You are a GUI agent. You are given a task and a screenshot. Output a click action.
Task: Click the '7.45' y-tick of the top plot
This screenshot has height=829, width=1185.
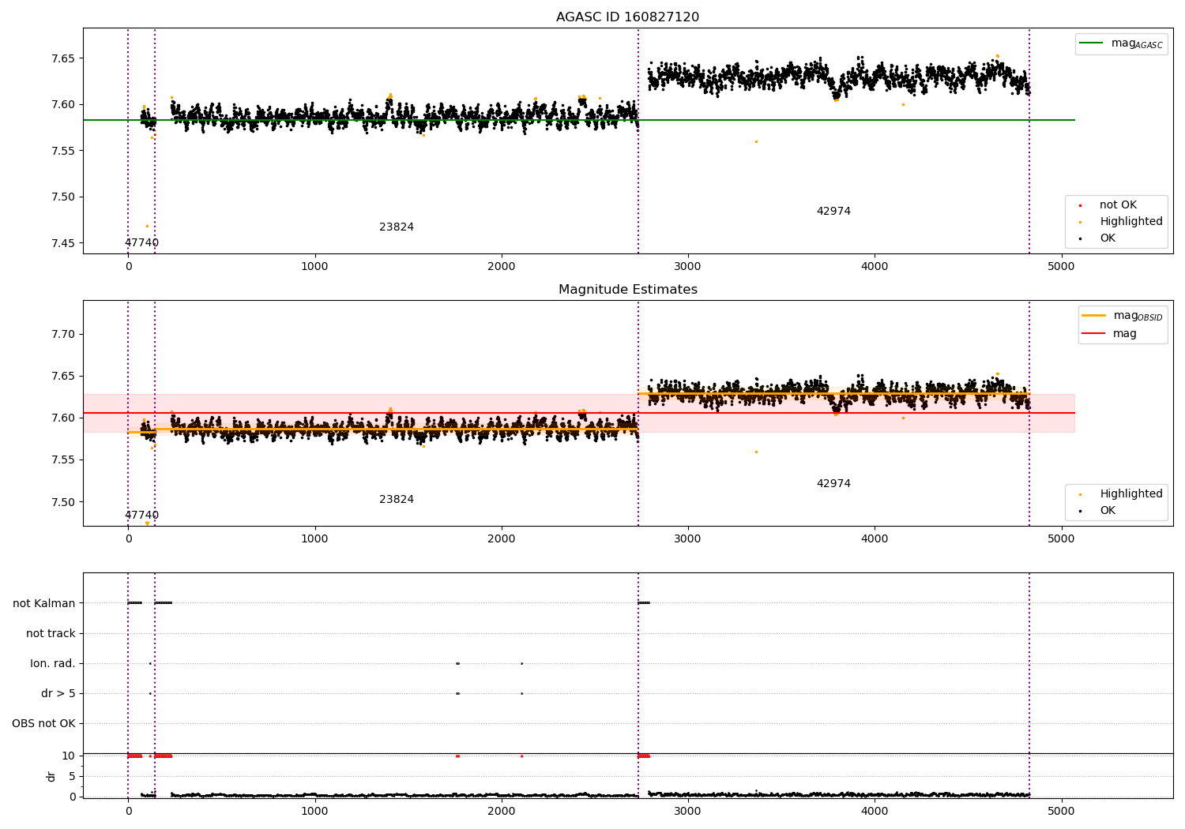point(63,243)
